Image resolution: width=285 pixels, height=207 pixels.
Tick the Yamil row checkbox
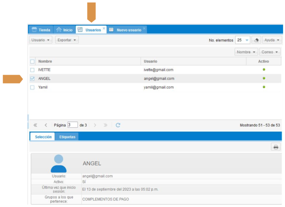(x=32, y=87)
